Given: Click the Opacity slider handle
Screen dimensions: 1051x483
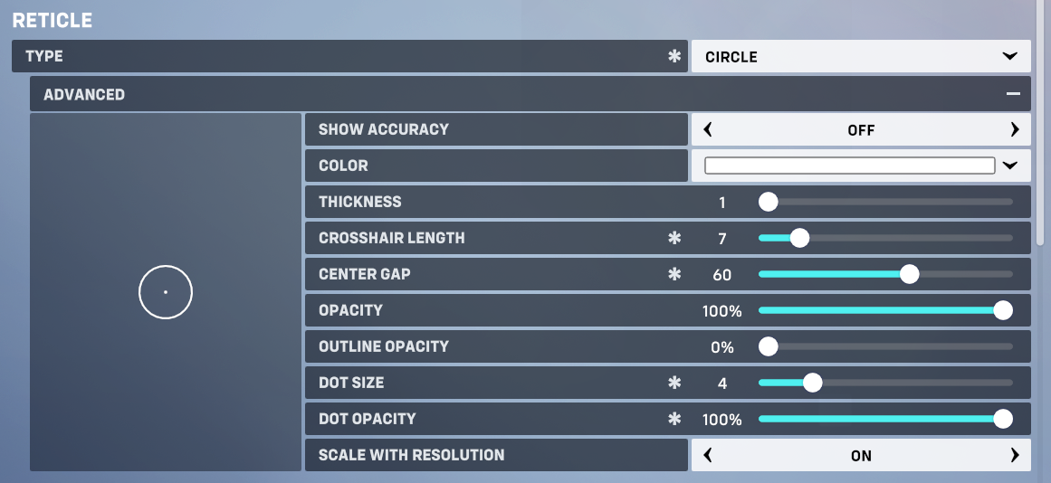Looking at the screenshot, I should click(1002, 310).
